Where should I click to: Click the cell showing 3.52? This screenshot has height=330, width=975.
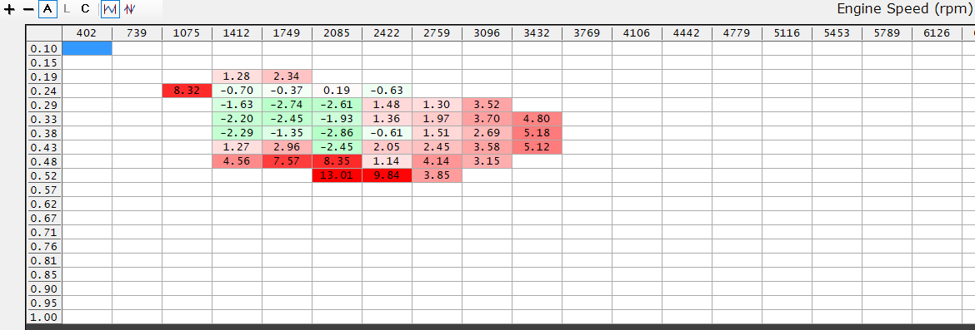click(x=487, y=105)
